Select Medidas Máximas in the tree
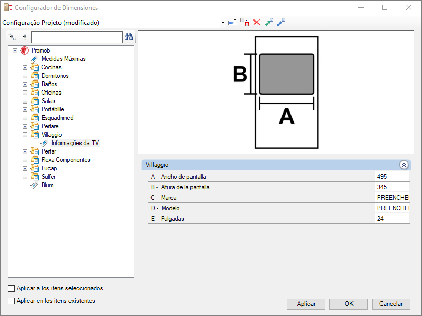Viewport: 422px width, 316px height. tap(63, 59)
